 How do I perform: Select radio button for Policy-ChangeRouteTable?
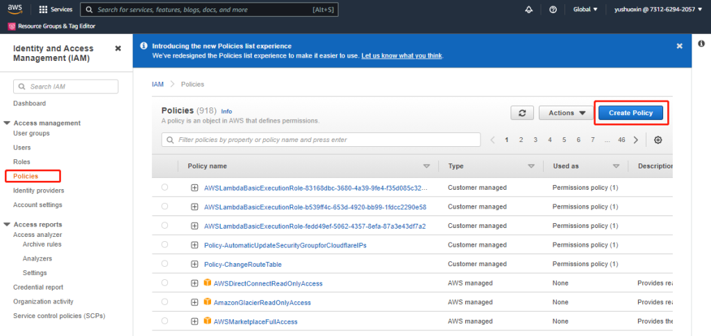coord(165,264)
